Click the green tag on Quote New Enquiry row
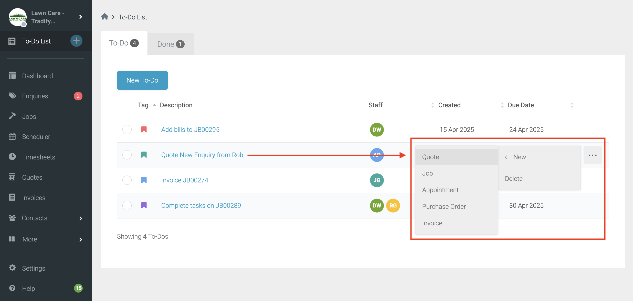633x301 pixels. coord(144,155)
